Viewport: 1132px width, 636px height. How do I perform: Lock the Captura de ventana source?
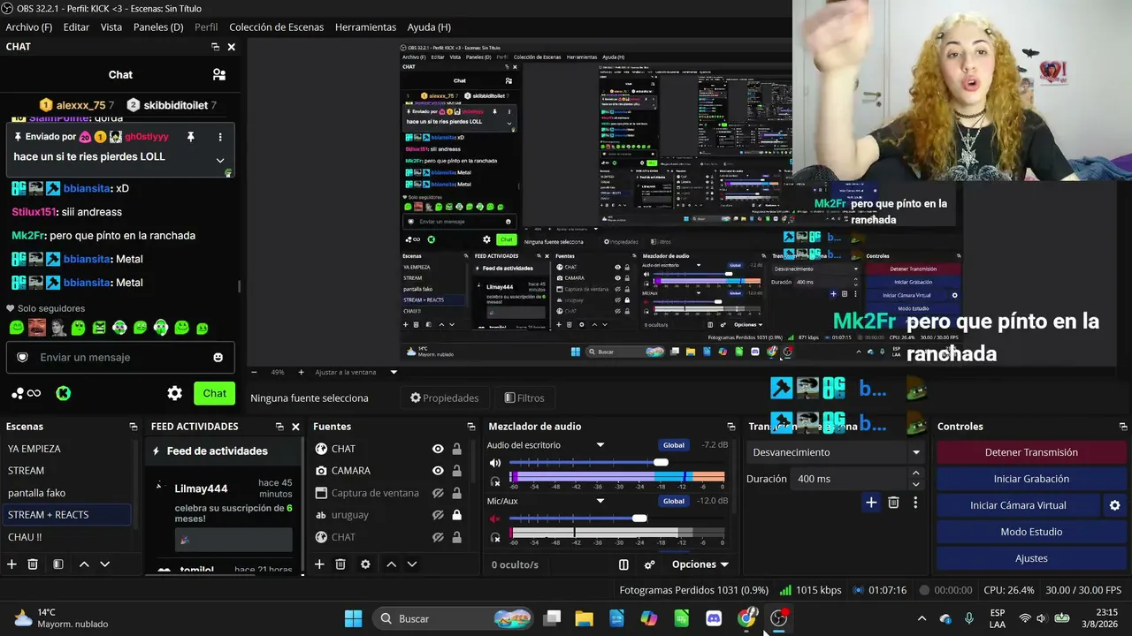point(456,493)
